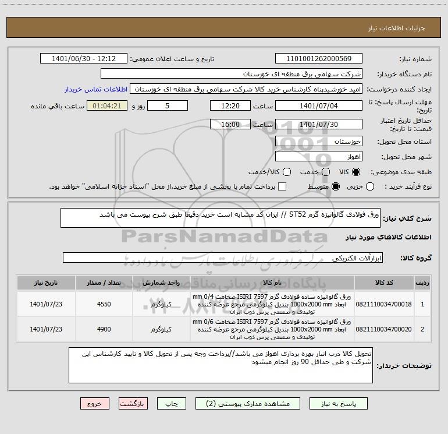Click the remaining time field 01:04:21
This screenshot has height=434, width=448.
pyautogui.click(x=107, y=105)
